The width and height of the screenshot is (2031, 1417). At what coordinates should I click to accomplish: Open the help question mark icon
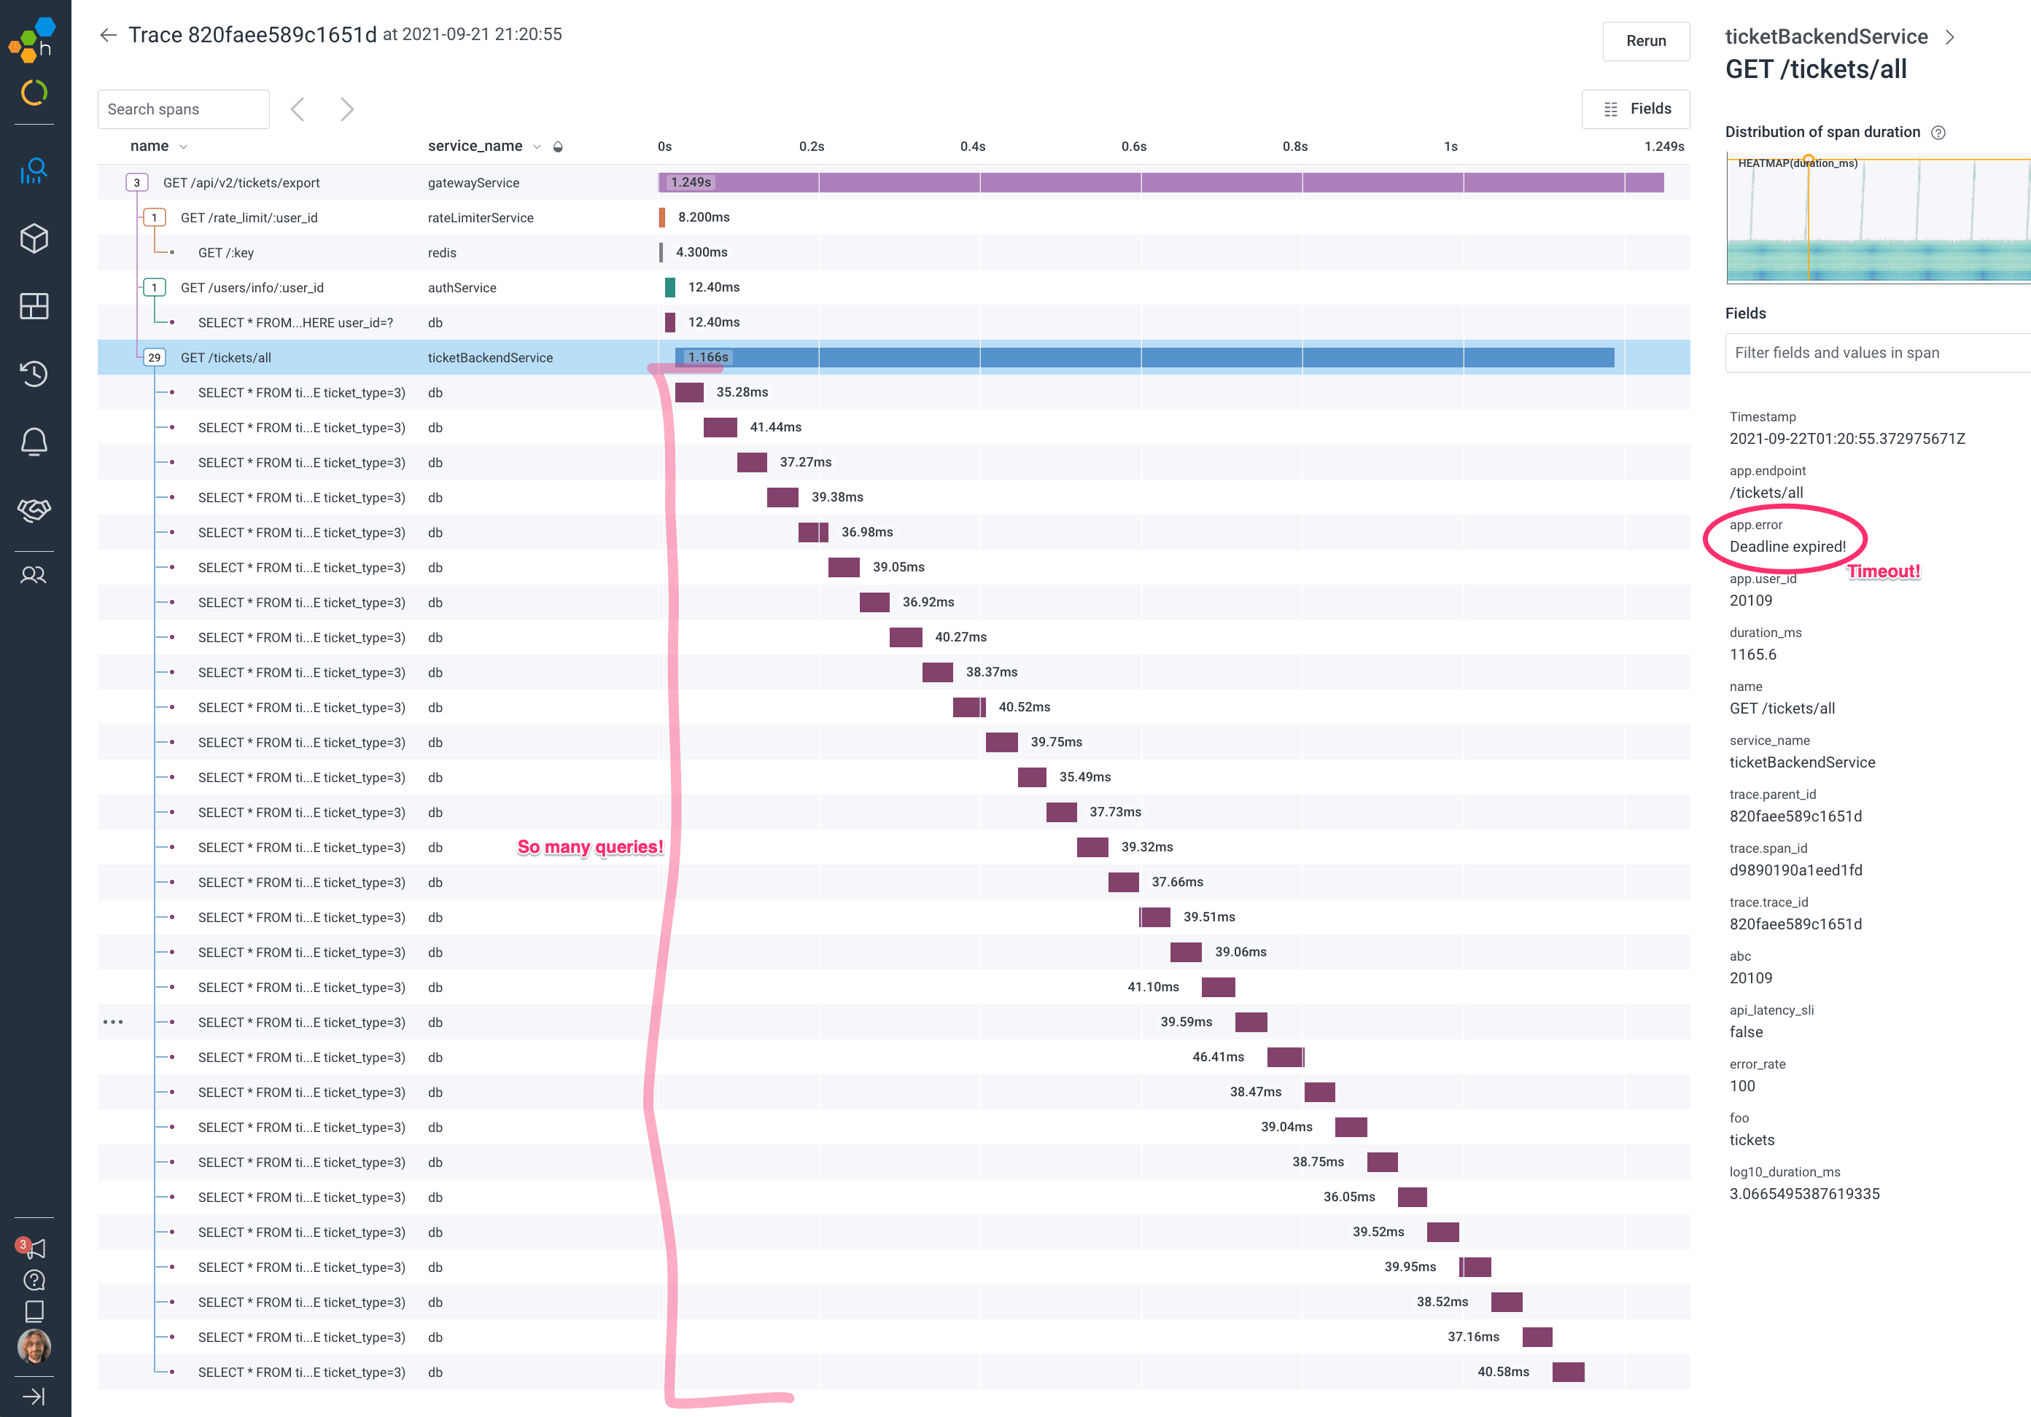[x=34, y=1279]
